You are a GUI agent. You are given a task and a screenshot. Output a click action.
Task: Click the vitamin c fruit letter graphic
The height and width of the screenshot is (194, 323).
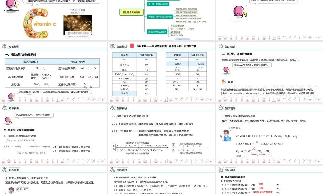click(x=39, y=23)
